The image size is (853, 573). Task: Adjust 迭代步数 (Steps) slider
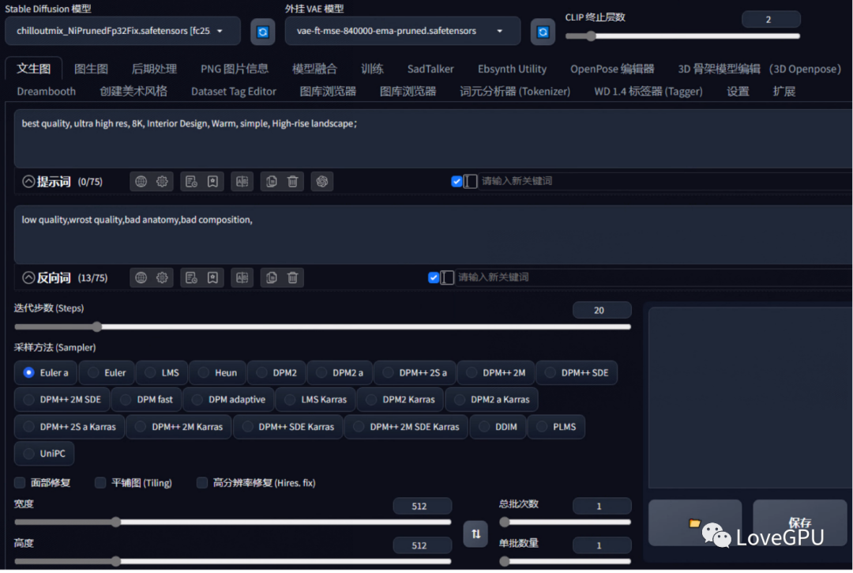pos(322,327)
